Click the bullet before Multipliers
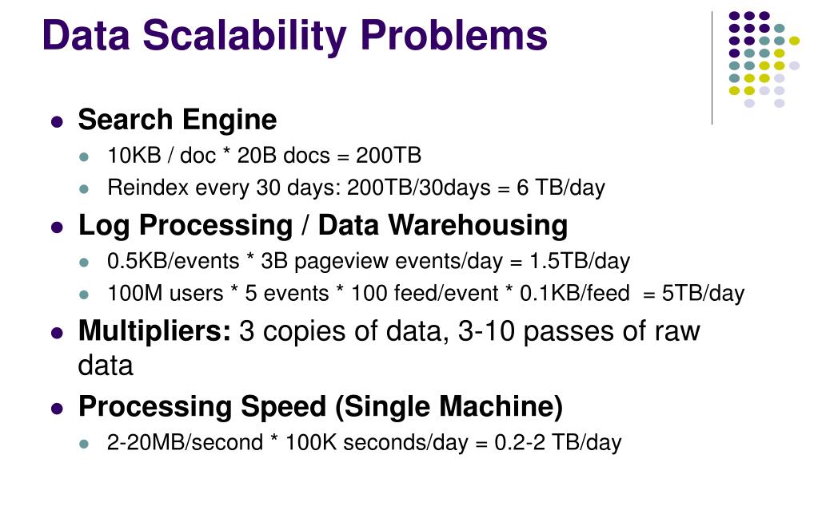The height and width of the screenshot is (510, 818). coord(57,333)
